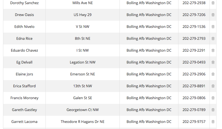
Task: Click trash icon next to Garrett Lacoma
Action: pyautogui.click(x=213, y=122)
